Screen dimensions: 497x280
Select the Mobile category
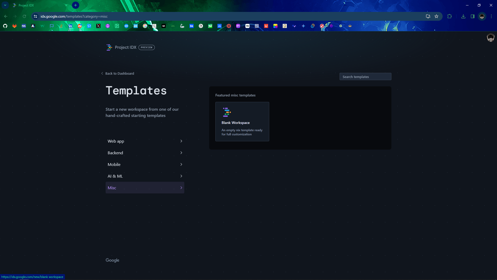[145, 164]
